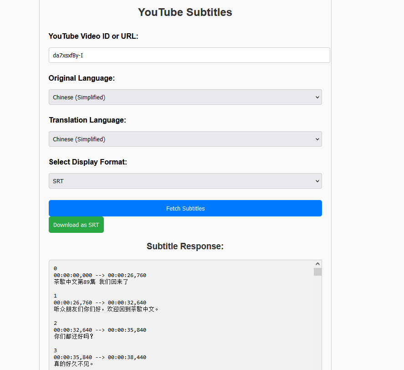Click the Fetch Subtitles button
Image resolution: width=404 pixels, height=370 pixels.
click(185, 208)
